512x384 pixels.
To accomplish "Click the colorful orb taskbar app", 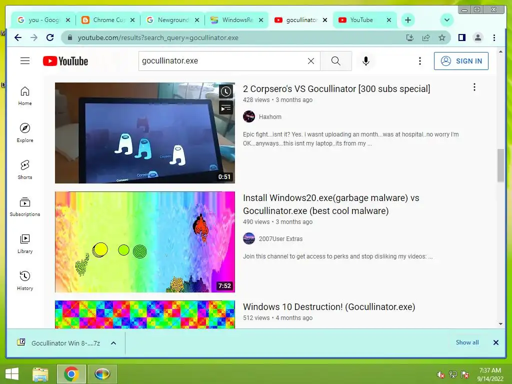I will (x=102, y=374).
